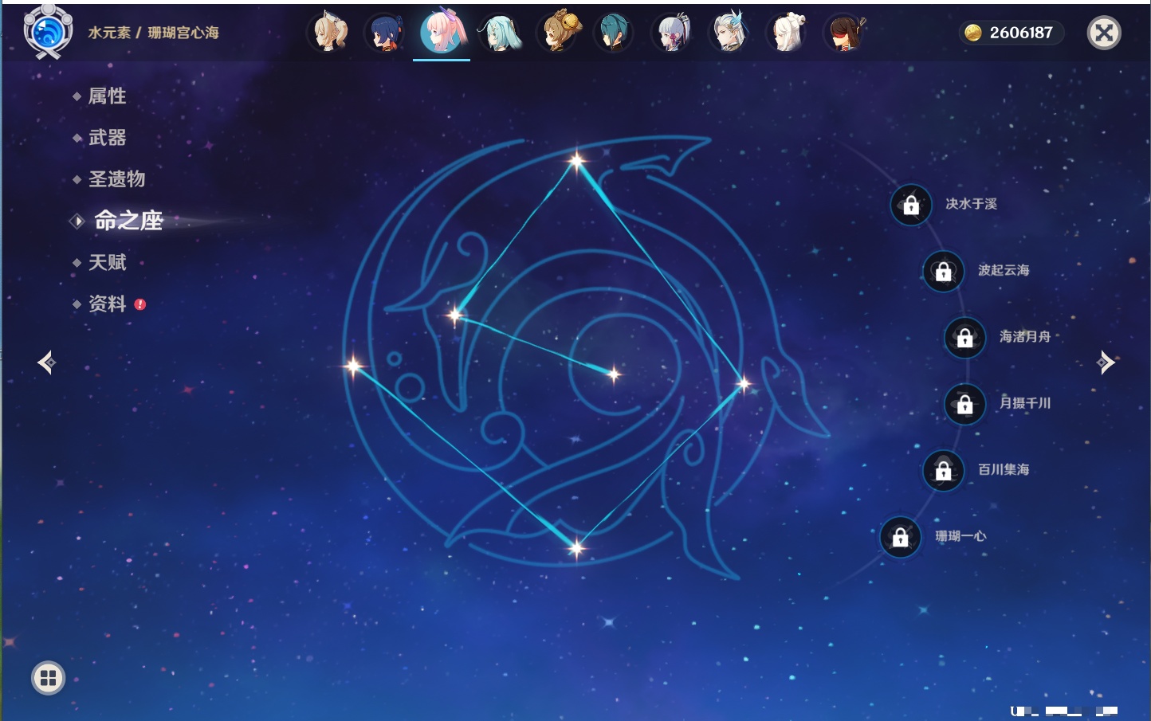
Task: Select the blonde ponytail character avatar
Action: pyautogui.click(x=328, y=33)
